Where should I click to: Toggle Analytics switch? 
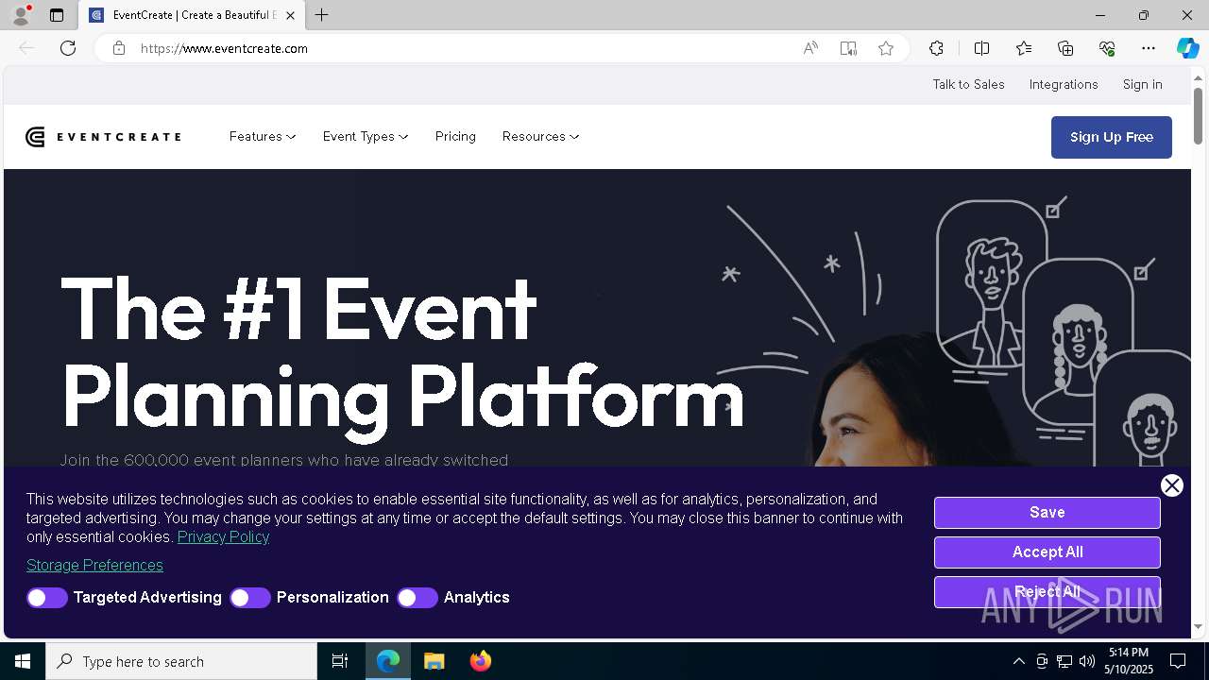[417, 598]
